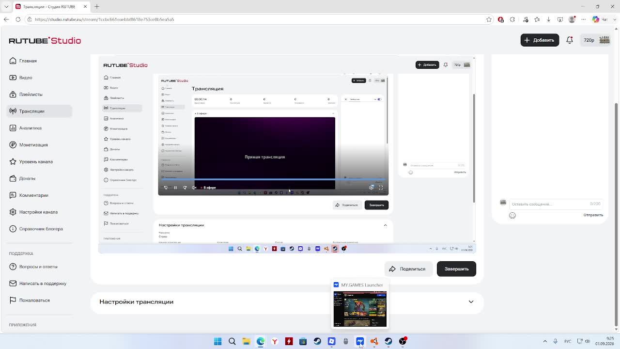
Task: Open the browser extensions puzzle icon
Action: point(512,19)
